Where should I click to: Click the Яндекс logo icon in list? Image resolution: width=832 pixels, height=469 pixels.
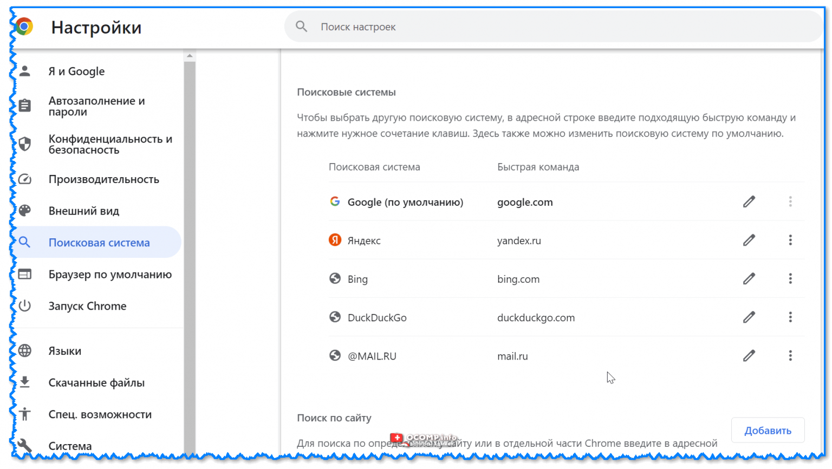pyautogui.click(x=335, y=239)
